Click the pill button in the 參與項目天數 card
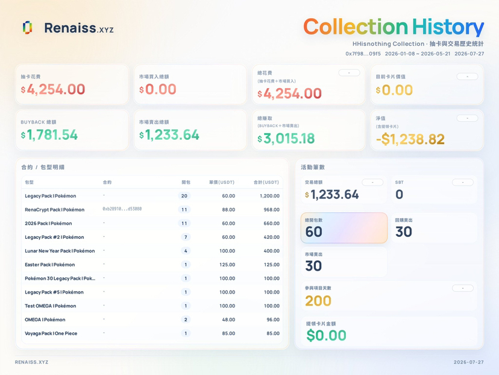Image resolution: width=499 pixels, height=375 pixels. click(x=463, y=288)
